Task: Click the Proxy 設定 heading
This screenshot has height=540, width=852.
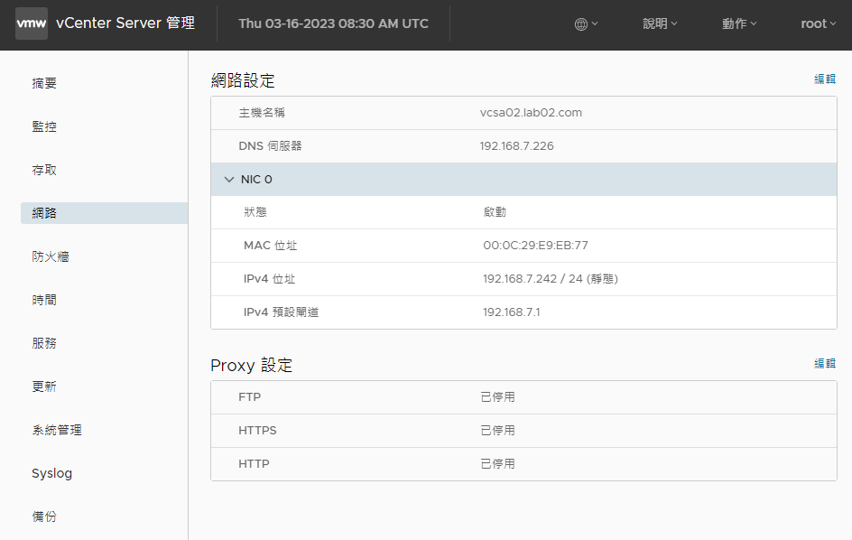Action: (252, 365)
